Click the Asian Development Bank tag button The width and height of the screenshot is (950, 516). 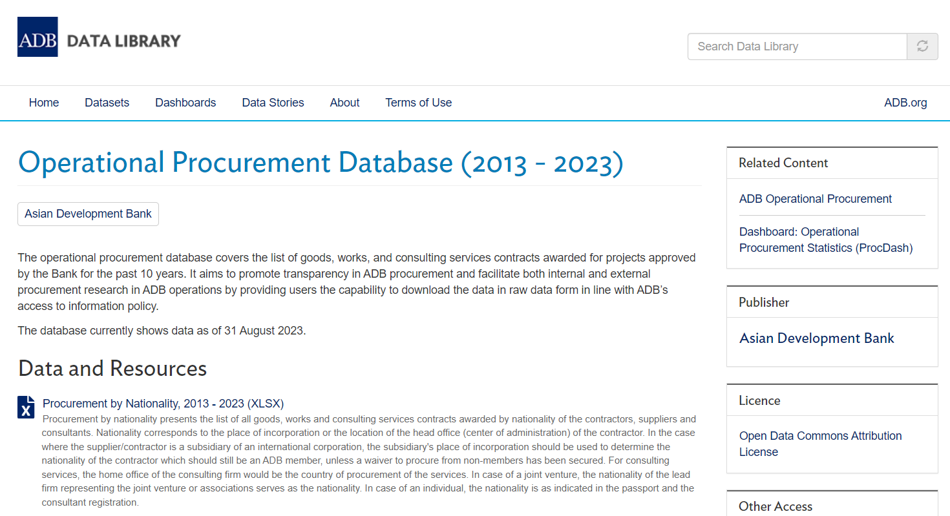(x=88, y=214)
